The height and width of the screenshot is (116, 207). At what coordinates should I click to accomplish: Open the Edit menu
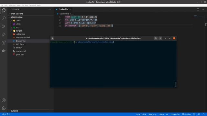click(x=6, y=5)
